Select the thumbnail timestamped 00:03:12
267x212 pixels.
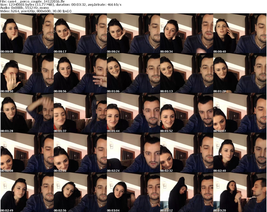187,192
